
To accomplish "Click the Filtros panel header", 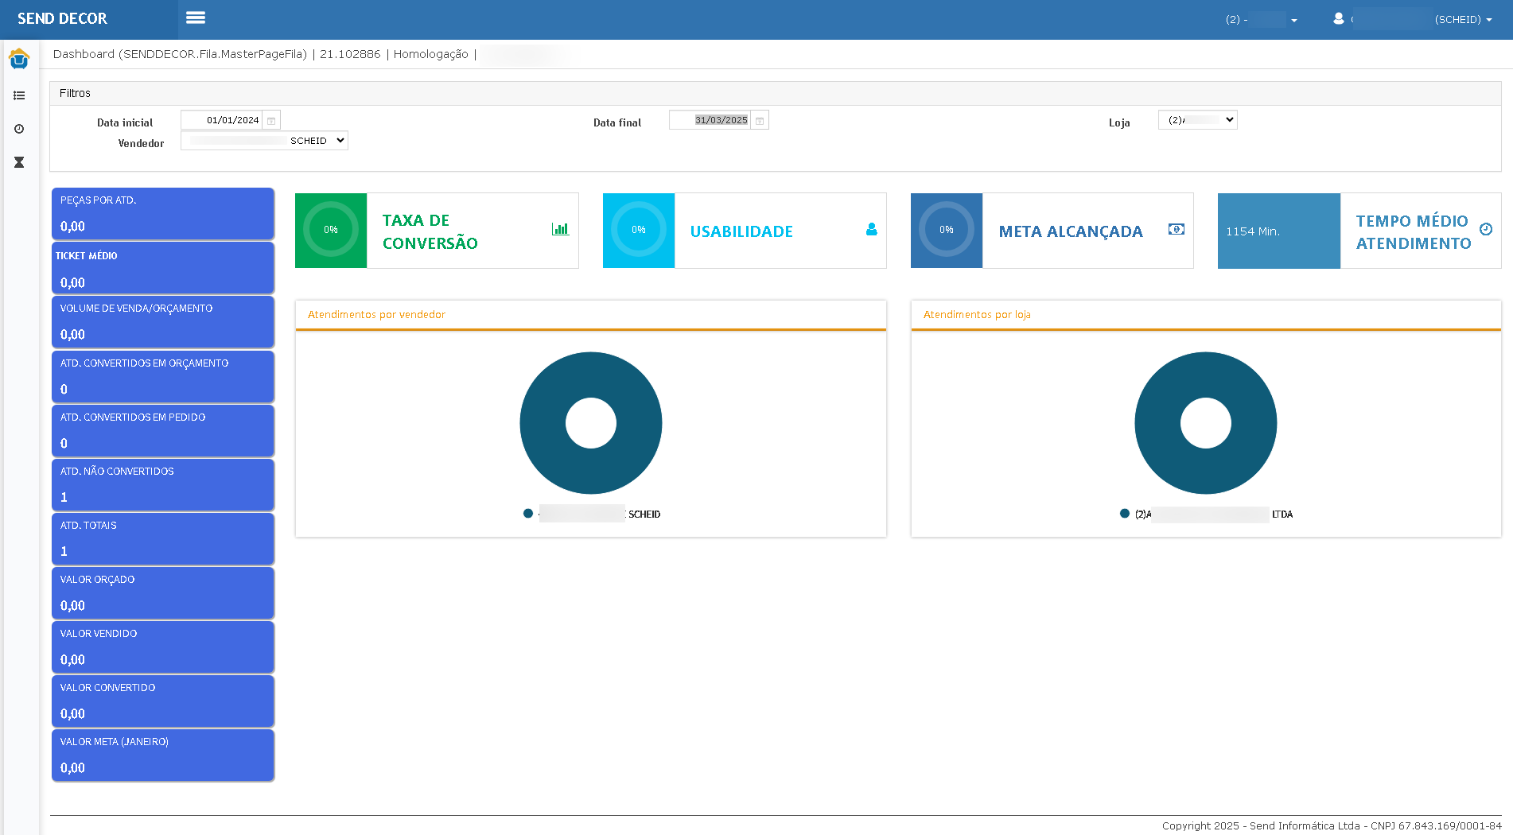I will coord(776,93).
